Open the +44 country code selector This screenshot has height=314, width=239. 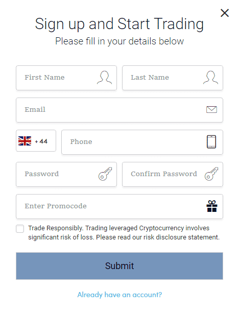(36, 141)
